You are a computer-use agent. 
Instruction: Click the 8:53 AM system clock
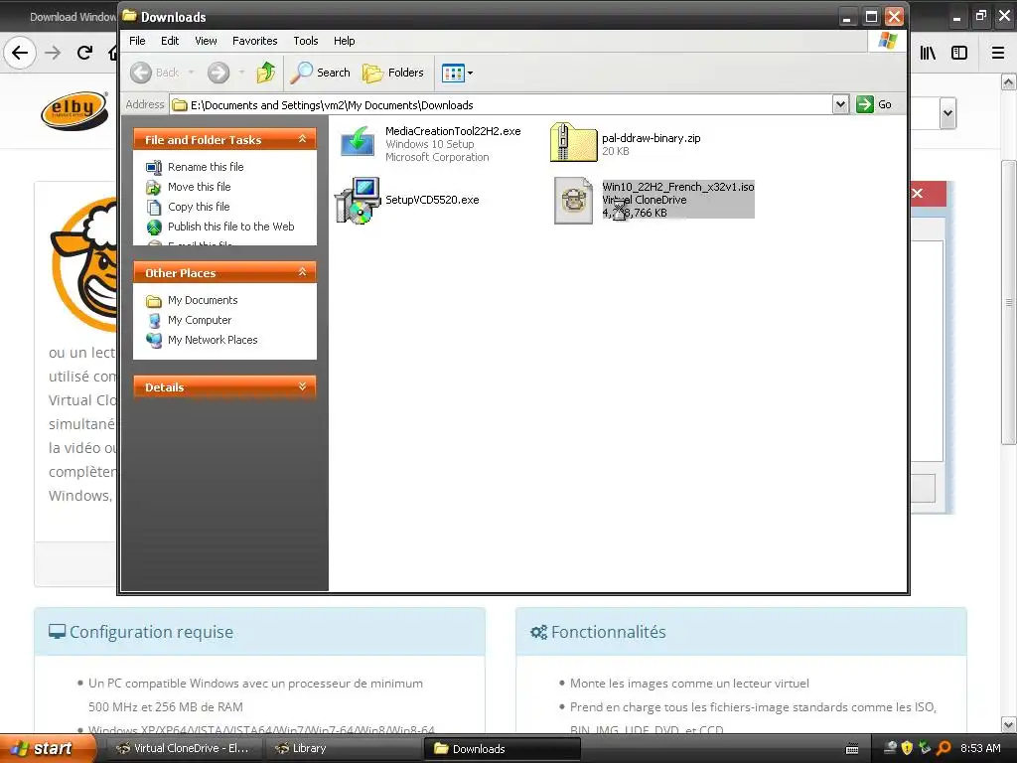tap(980, 748)
